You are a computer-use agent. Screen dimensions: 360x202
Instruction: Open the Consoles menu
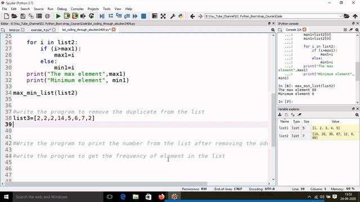[x=77, y=9]
